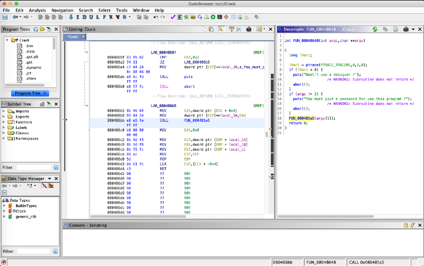Undo the last change

(156, 17)
